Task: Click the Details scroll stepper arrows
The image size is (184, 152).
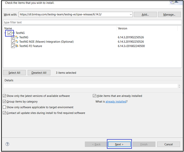Action: click(179, 86)
